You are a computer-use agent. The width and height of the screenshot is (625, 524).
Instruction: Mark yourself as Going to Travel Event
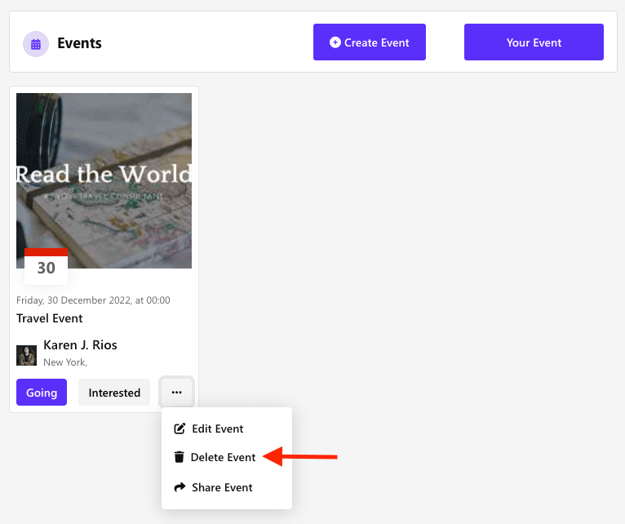point(42,393)
